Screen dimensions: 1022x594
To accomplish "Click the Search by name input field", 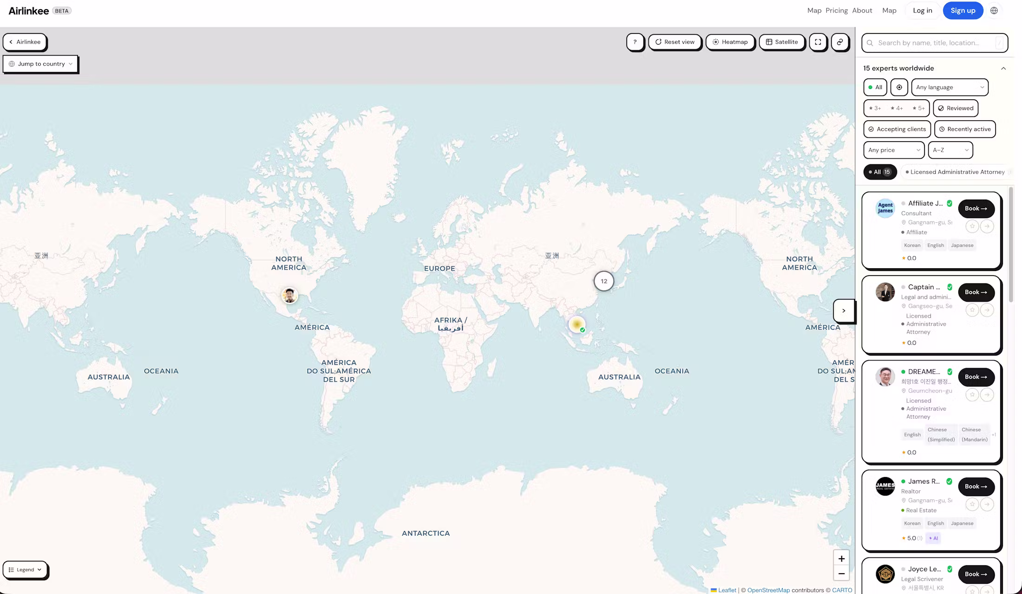I will [934, 43].
